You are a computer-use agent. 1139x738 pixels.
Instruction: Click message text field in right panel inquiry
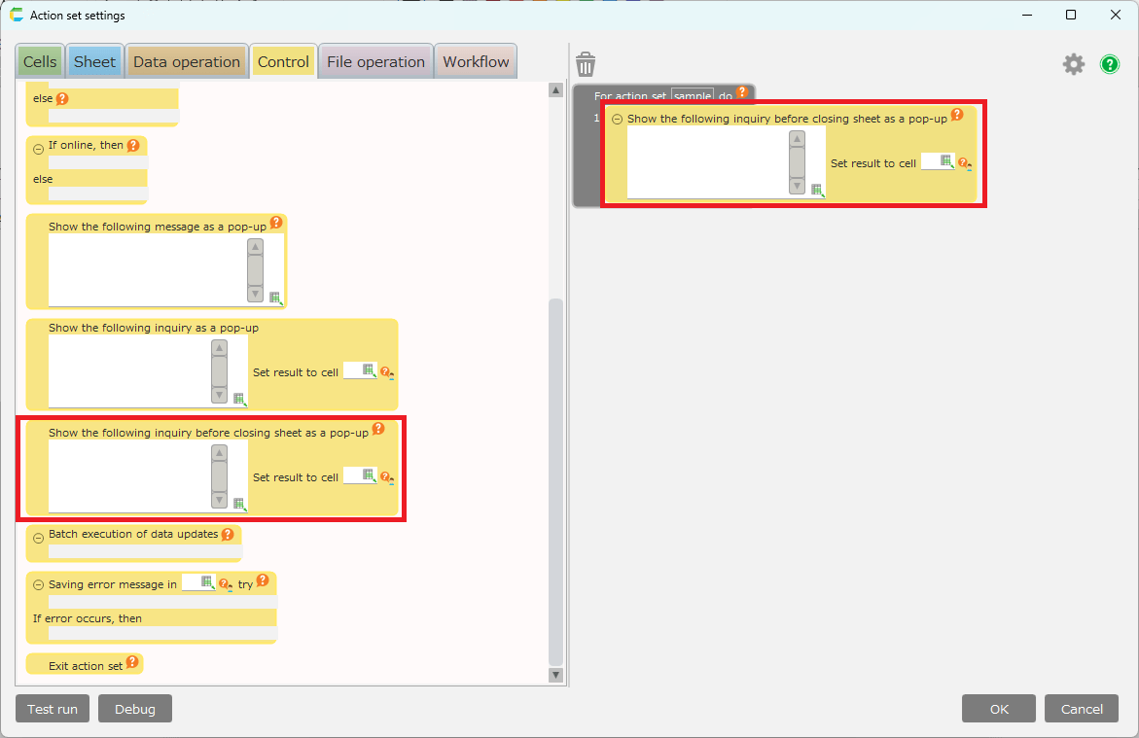pos(707,161)
